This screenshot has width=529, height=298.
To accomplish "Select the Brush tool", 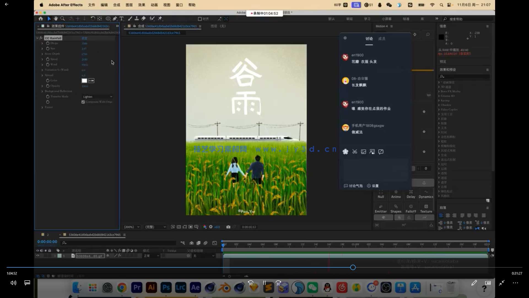I will 130,18.
